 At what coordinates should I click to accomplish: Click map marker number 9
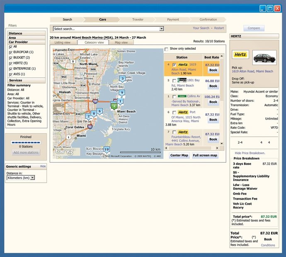pos(122,93)
